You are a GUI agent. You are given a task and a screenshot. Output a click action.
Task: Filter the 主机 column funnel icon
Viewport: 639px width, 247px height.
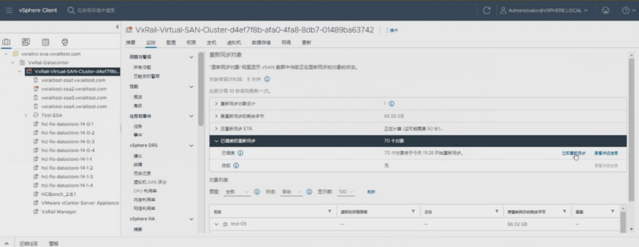pyautogui.click(x=497, y=212)
